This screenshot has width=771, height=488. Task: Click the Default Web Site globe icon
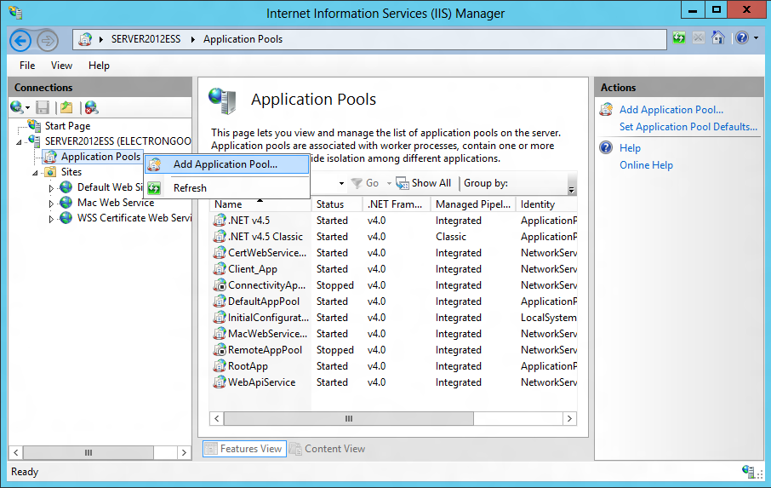click(66, 187)
